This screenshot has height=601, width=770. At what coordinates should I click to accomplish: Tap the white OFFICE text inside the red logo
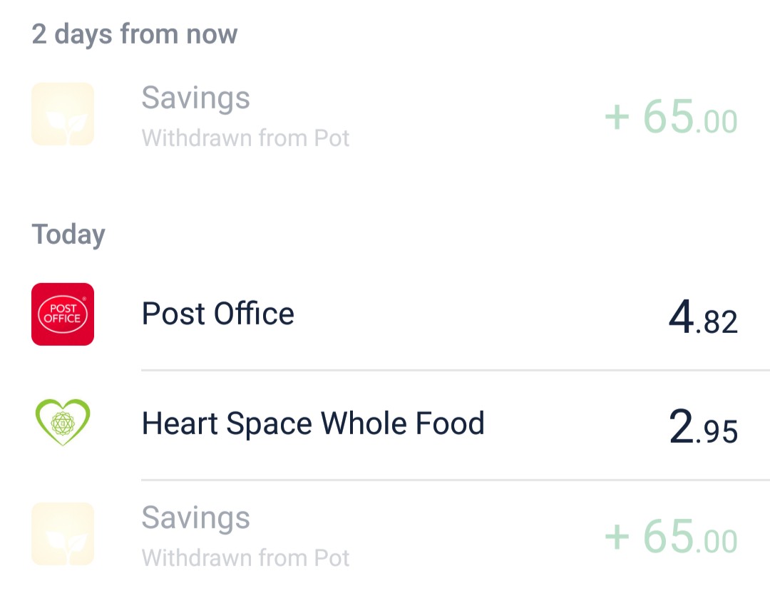[62, 319]
